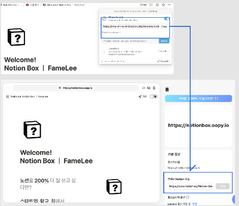Click the question-box page icon in Notion page

click(16, 37)
